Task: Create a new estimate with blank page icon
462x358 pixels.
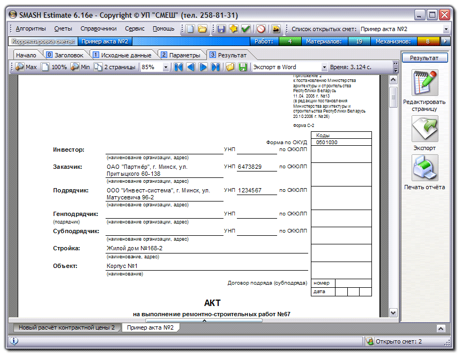Action: (190, 29)
